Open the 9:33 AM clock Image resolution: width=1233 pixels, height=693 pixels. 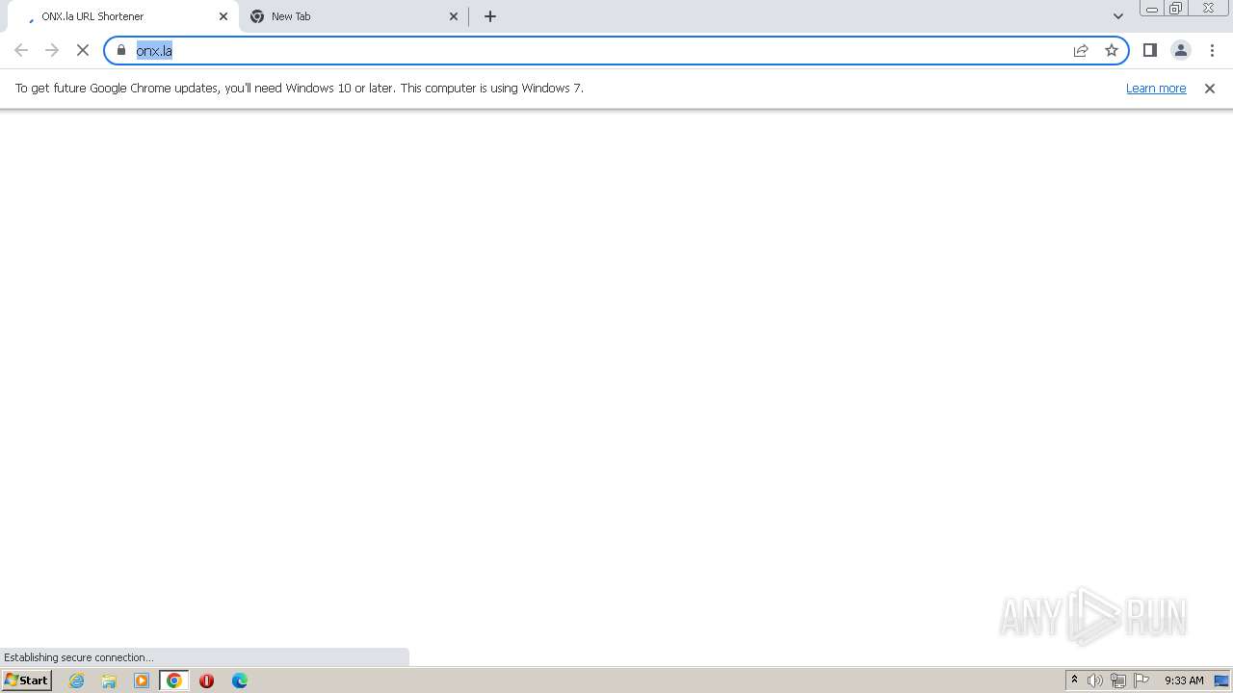point(1184,680)
